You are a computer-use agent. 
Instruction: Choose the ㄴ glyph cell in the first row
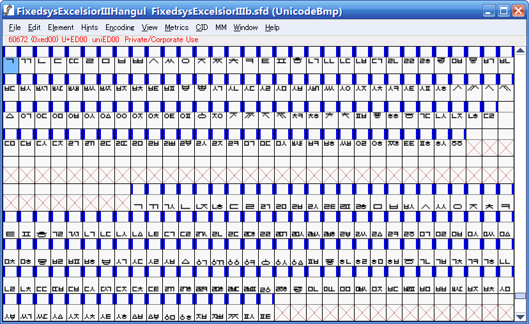pyautogui.click(x=42, y=62)
